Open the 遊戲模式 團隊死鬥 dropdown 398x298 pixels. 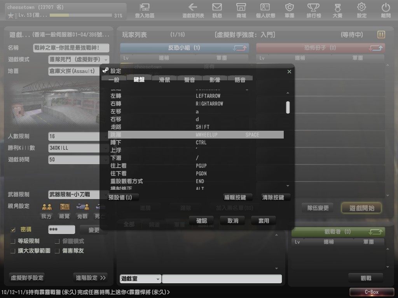79,59
